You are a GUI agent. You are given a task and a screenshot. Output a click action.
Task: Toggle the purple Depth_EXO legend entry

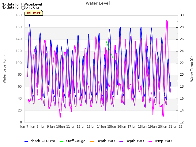pos(131,141)
